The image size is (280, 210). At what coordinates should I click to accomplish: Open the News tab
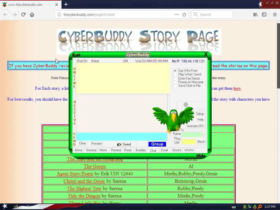coord(103,150)
